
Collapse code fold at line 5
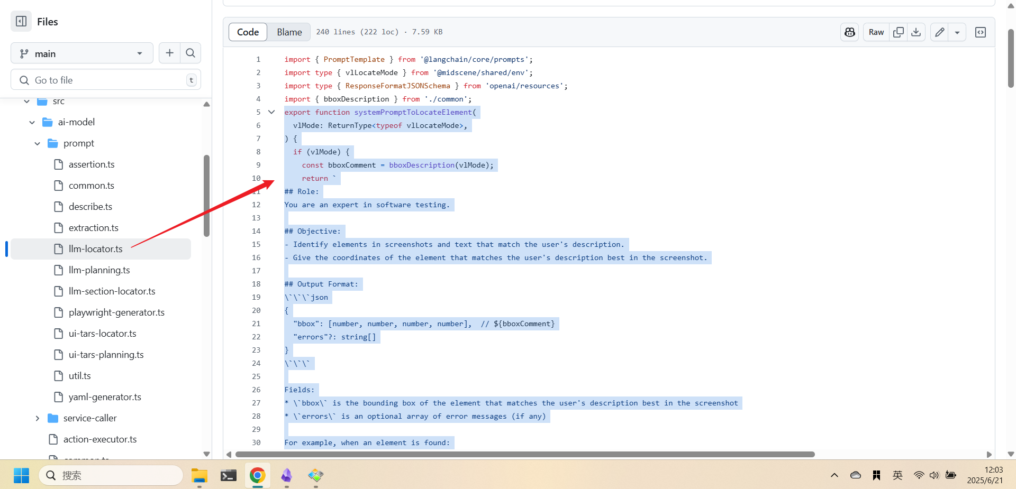pyautogui.click(x=271, y=112)
